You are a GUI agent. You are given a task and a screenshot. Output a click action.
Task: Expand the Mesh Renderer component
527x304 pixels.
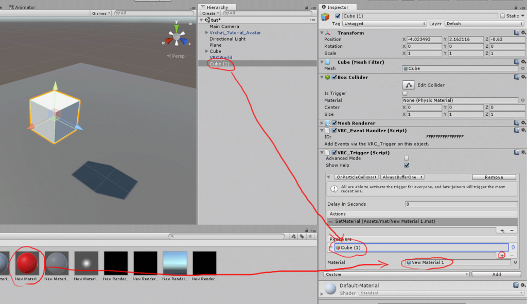(322, 123)
